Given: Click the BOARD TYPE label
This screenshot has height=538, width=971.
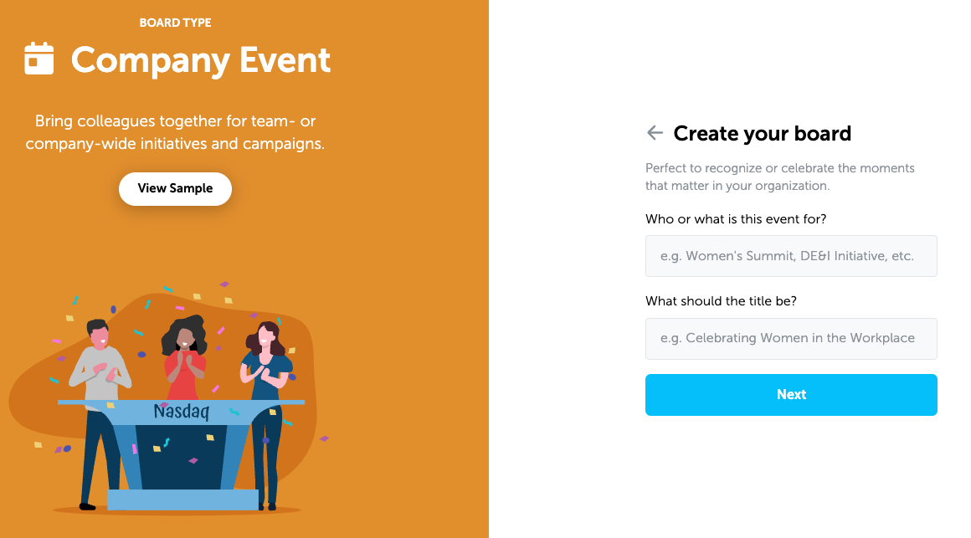Looking at the screenshot, I should [x=175, y=23].
